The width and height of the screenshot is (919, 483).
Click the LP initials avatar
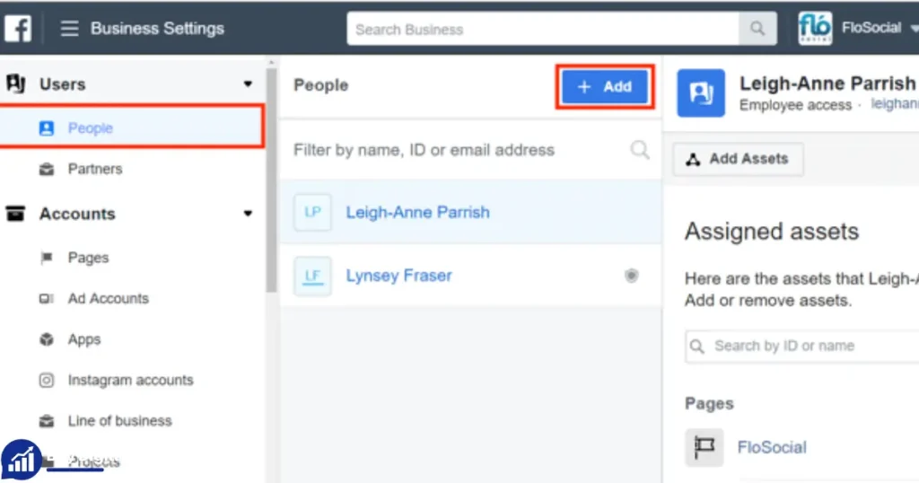(312, 212)
